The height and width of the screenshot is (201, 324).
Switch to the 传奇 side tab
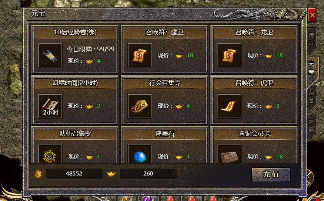tap(311, 39)
